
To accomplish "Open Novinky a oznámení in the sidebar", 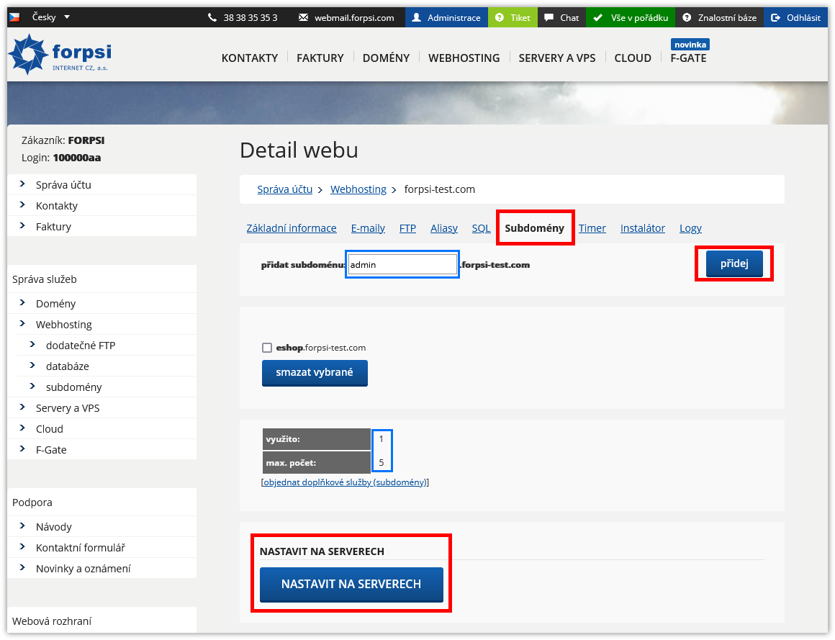I will click(83, 568).
